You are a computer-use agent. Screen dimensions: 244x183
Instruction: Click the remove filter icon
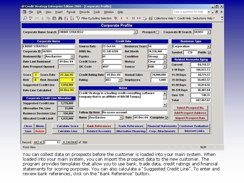[x=116, y=18]
